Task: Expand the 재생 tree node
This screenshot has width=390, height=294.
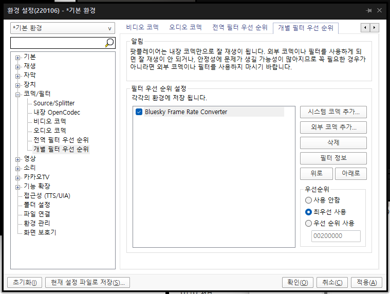Action: click(17, 67)
